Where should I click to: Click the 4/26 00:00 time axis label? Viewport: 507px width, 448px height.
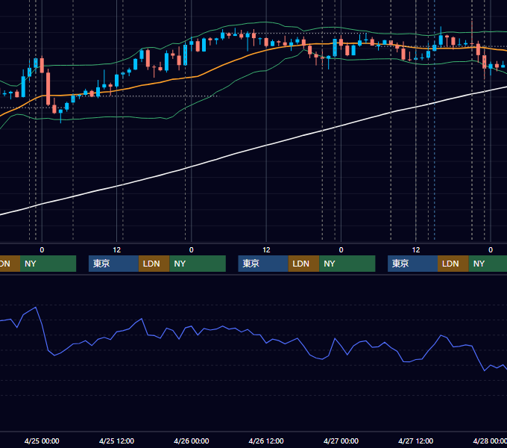coord(192,441)
